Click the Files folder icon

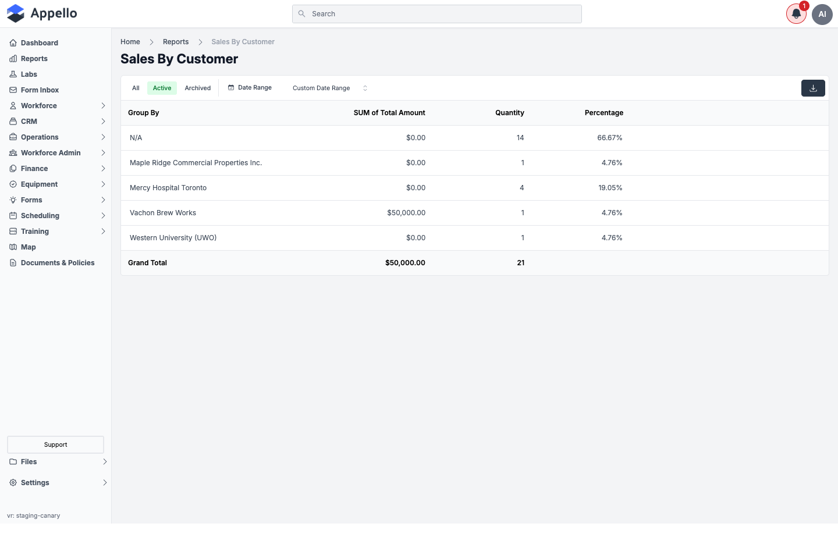pos(13,462)
